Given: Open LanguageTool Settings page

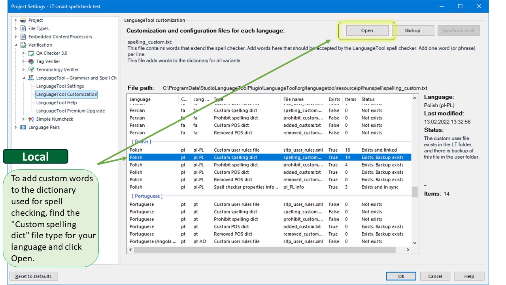Looking at the screenshot, I should click(x=60, y=86).
